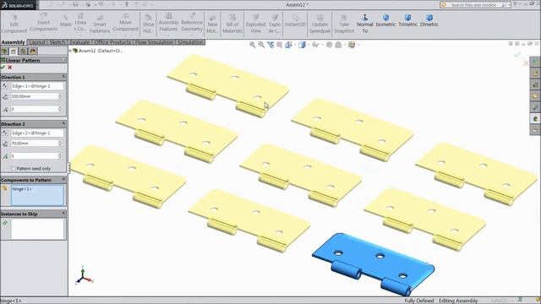
Task: Select Isometric view orientation
Action: (385, 20)
